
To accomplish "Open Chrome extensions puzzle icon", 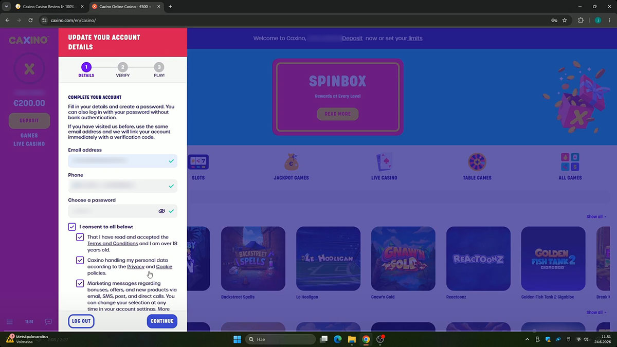I will pyautogui.click(x=582, y=21).
